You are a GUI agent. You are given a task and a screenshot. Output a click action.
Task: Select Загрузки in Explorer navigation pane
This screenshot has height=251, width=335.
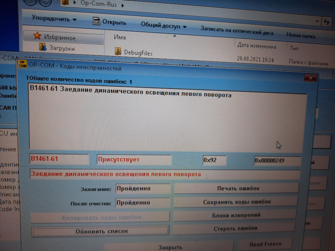point(62,48)
